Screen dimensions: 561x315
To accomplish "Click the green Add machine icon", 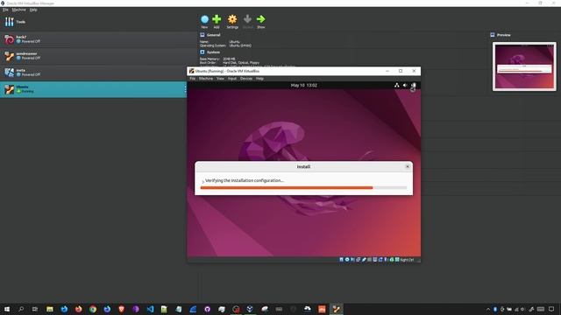I will [x=217, y=19].
